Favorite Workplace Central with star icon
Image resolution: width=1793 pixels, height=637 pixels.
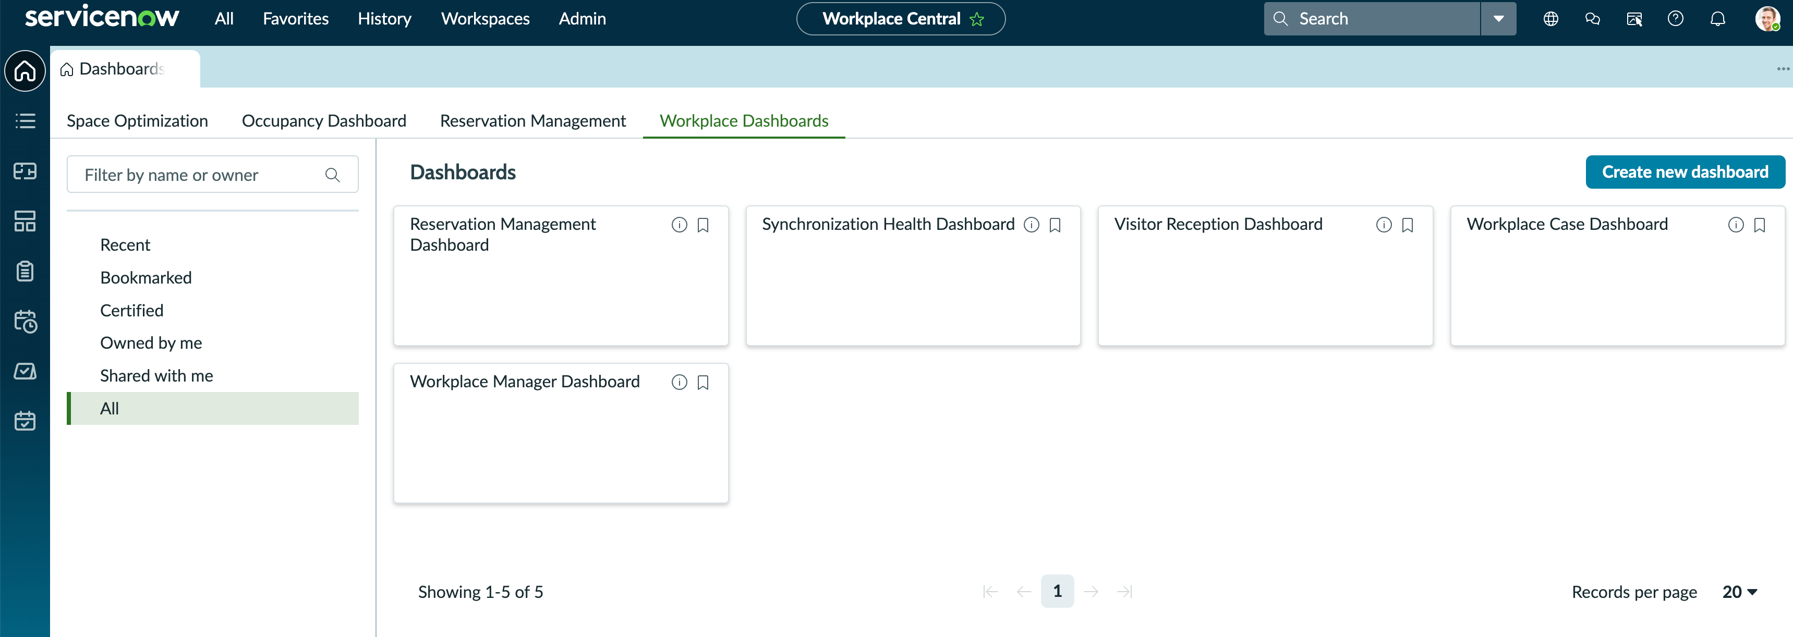point(976,19)
